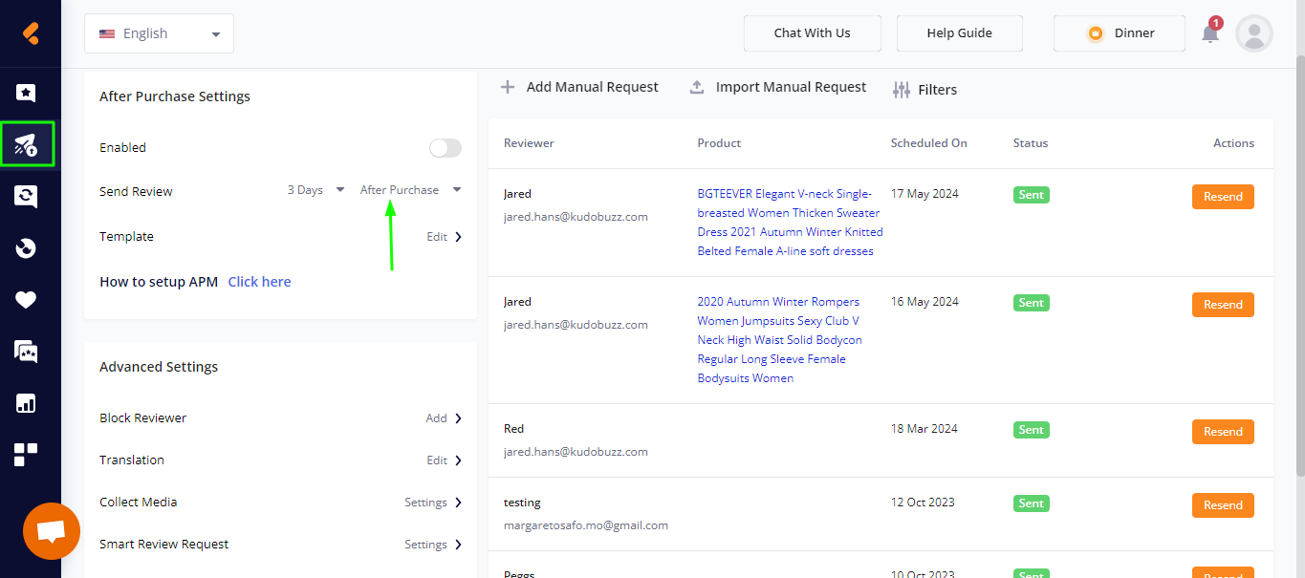Click the Reviewer column header
1305x578 pixels.
[529, 143]
